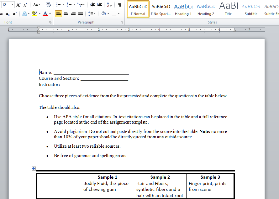Viewport: 279px width, 199px height.
Task: Expand the multilevel list dropdown arrow
Action: 84,5
